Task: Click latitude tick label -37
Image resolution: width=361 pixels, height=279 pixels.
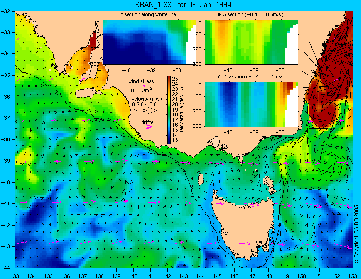Action: (5, 118)
